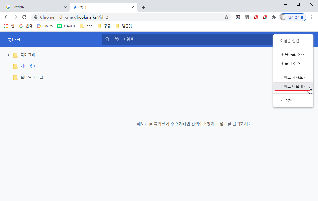Expand the 북마크바 folder arrow
The height and width of the screenshot is (201, 318).
click(8, 55)
